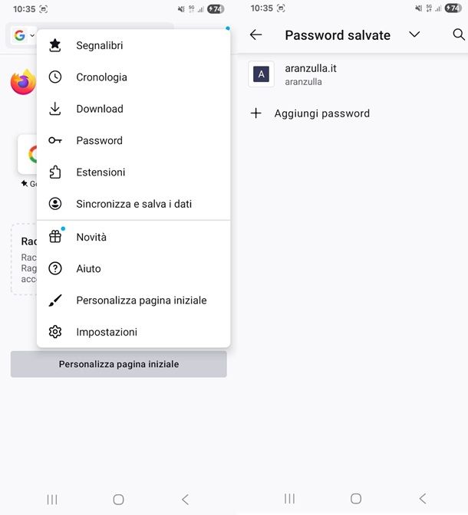Image resolution: width=468 pixels, height=515 pixels.
Task: Tap the Estensioni puzzle icon
Action: [55, 172]
